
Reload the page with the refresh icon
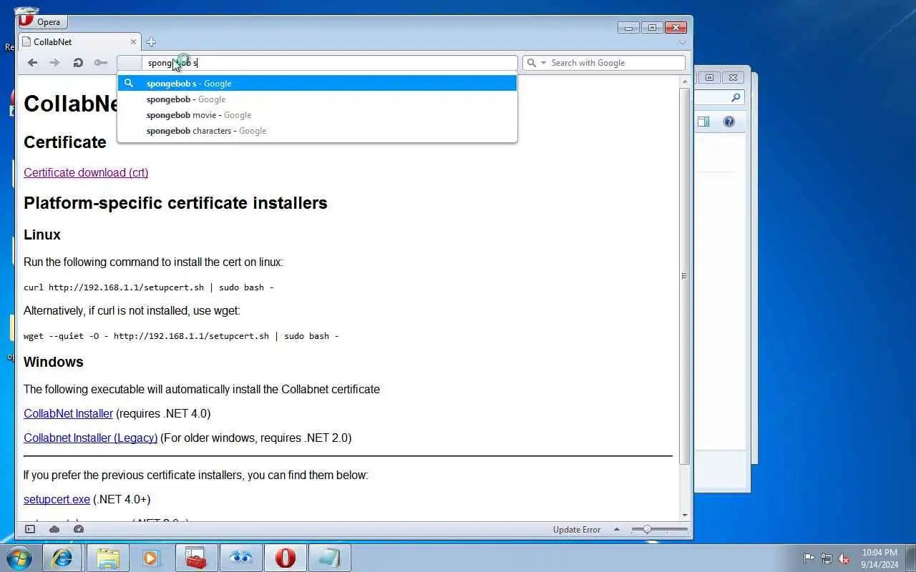(78, 63)
